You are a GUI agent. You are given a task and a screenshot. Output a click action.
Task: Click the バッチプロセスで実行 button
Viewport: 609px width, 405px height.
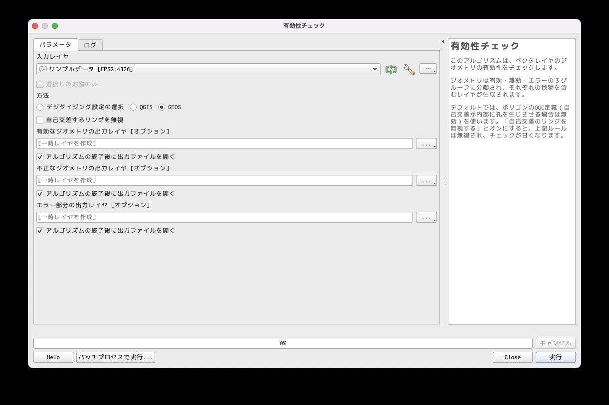[116, 357]
